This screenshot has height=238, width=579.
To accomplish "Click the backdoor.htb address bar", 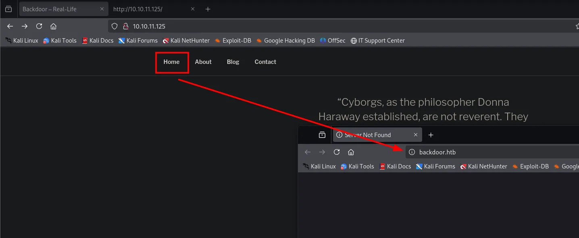I will (x=492, y=152).
